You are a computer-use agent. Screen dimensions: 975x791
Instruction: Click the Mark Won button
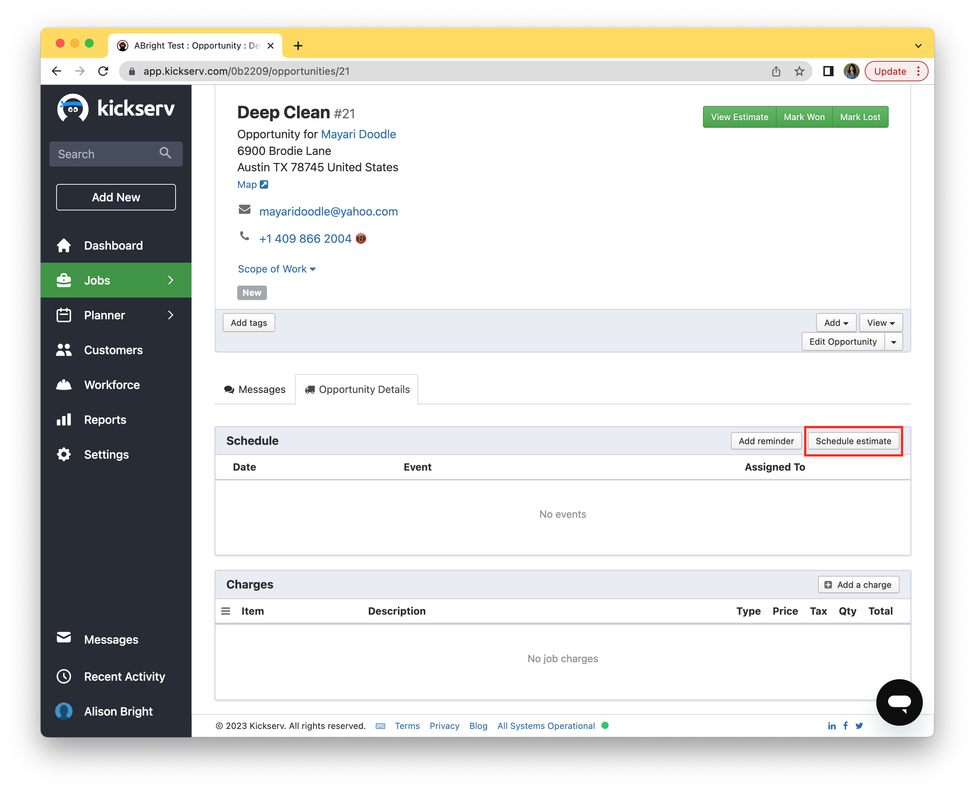pos(804,117)
